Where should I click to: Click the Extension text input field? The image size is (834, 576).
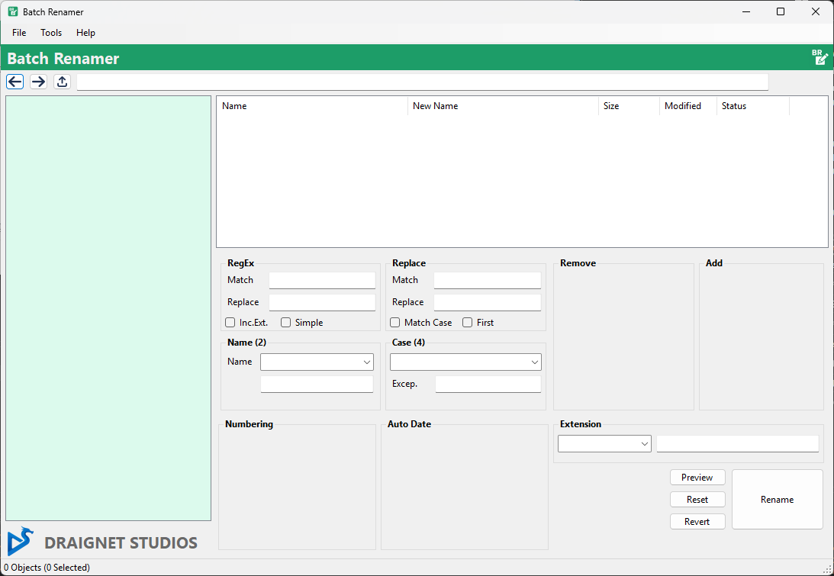point(738,443)
